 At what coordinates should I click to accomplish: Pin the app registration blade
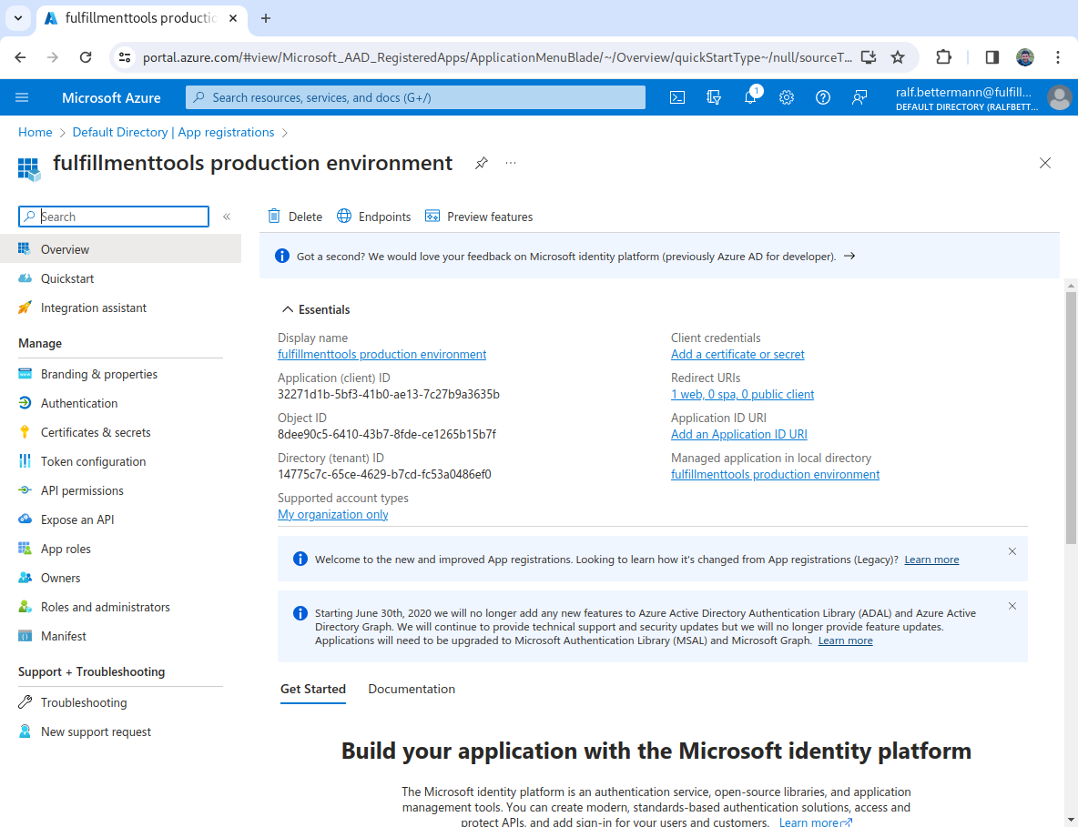click(x=482, y=163)
